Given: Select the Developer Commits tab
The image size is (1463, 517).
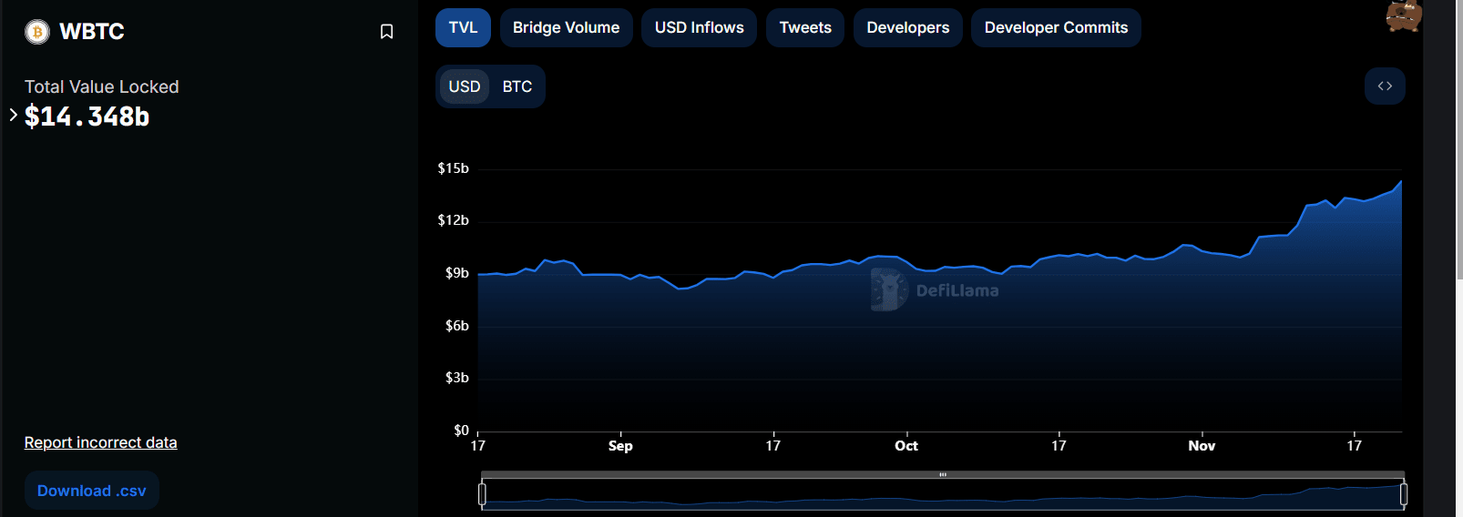Looking at the screenshot, I should [x=1056, y=27].
